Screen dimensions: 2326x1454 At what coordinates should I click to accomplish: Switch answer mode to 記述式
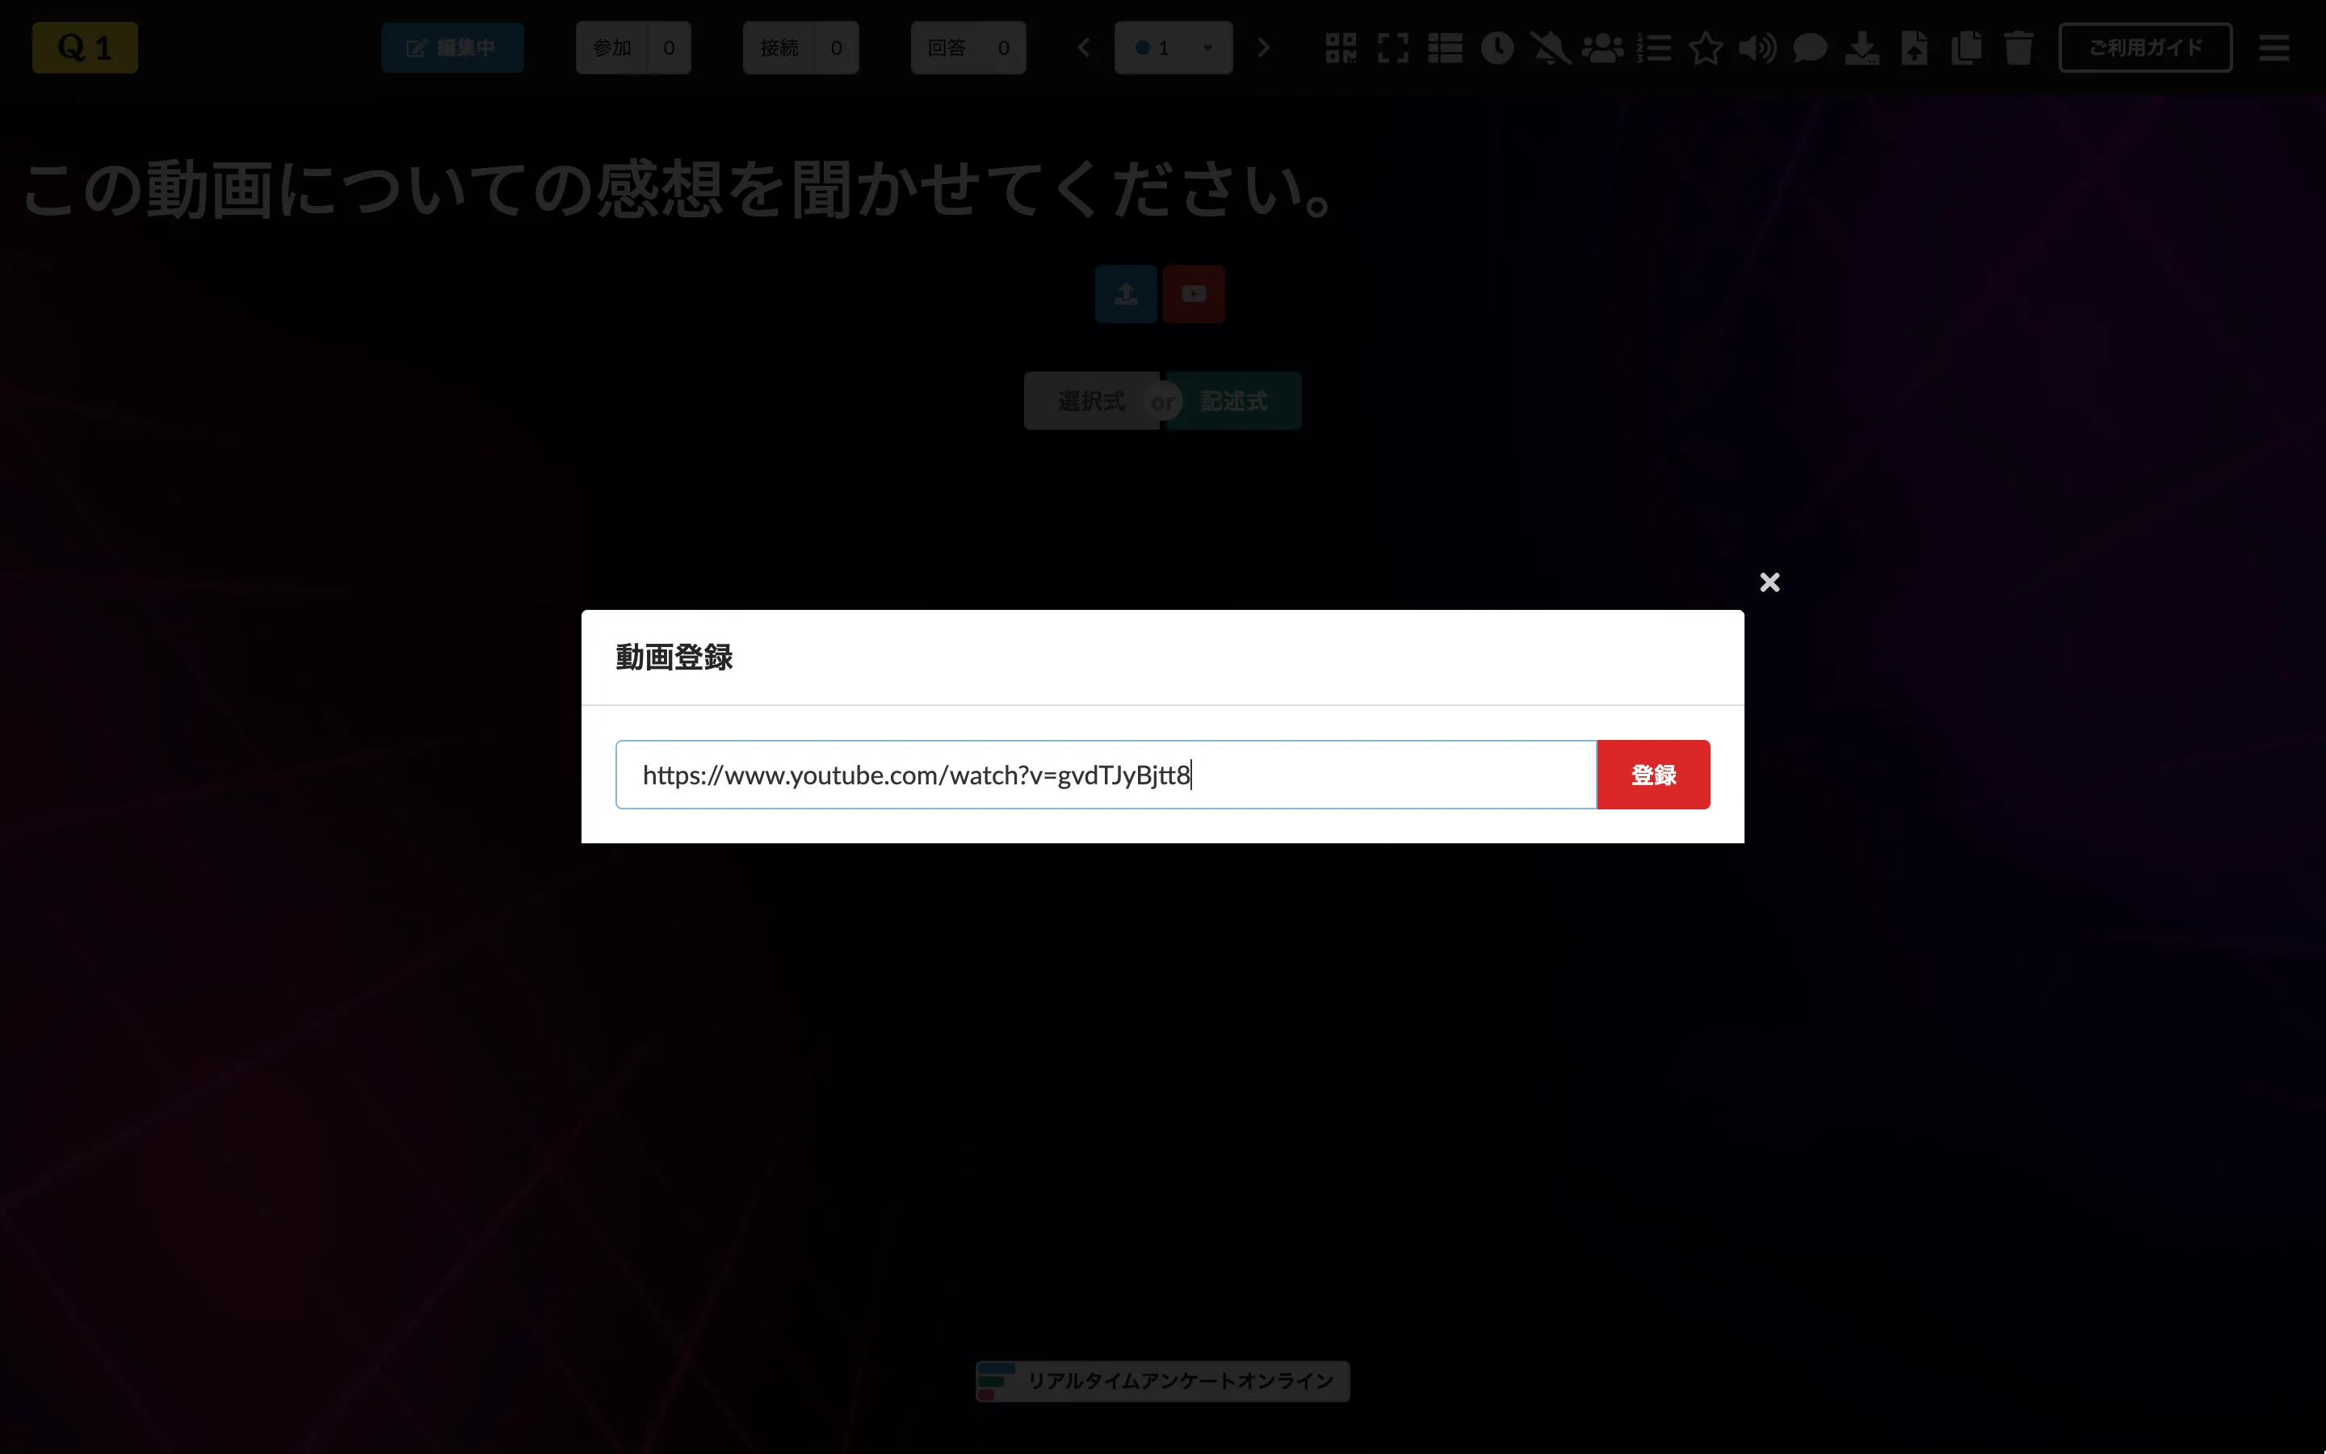[1235, 400]
